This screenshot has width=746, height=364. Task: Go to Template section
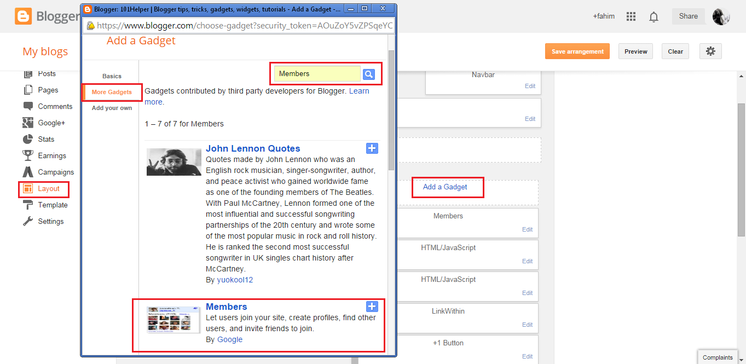[53, 205]
